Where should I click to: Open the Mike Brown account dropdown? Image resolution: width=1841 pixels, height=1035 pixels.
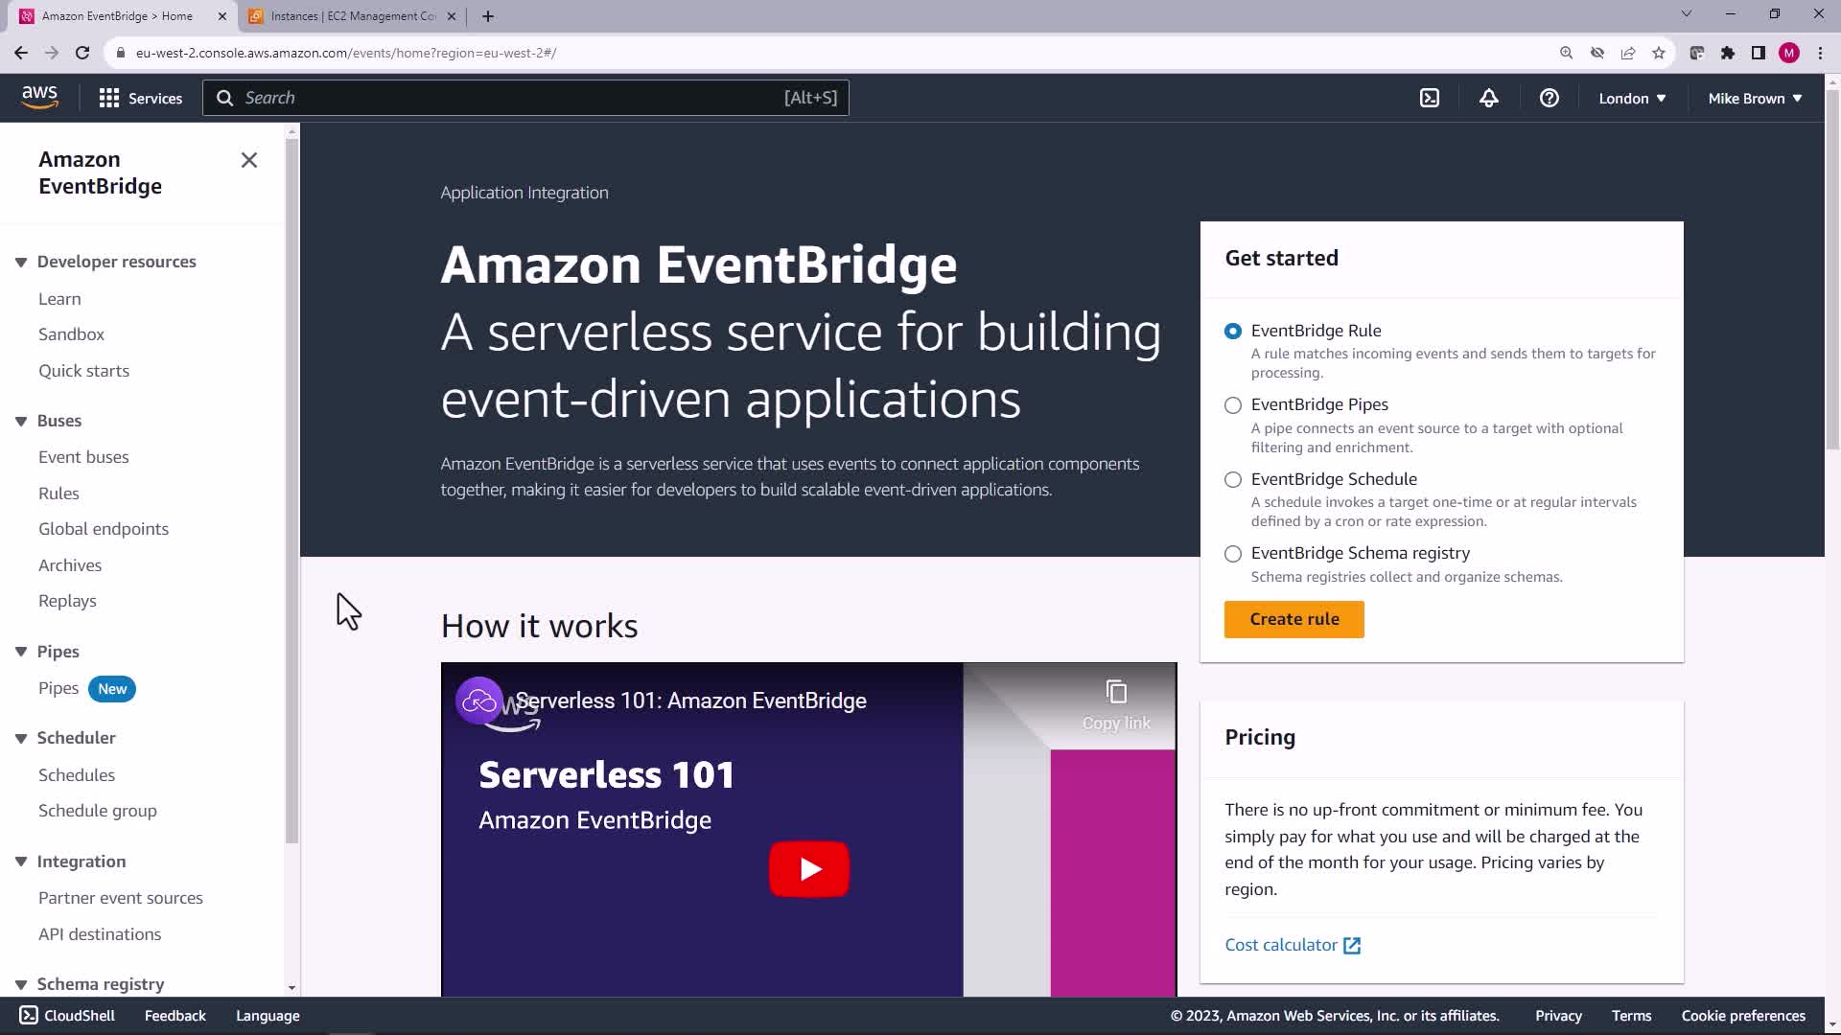(1754, 98)
